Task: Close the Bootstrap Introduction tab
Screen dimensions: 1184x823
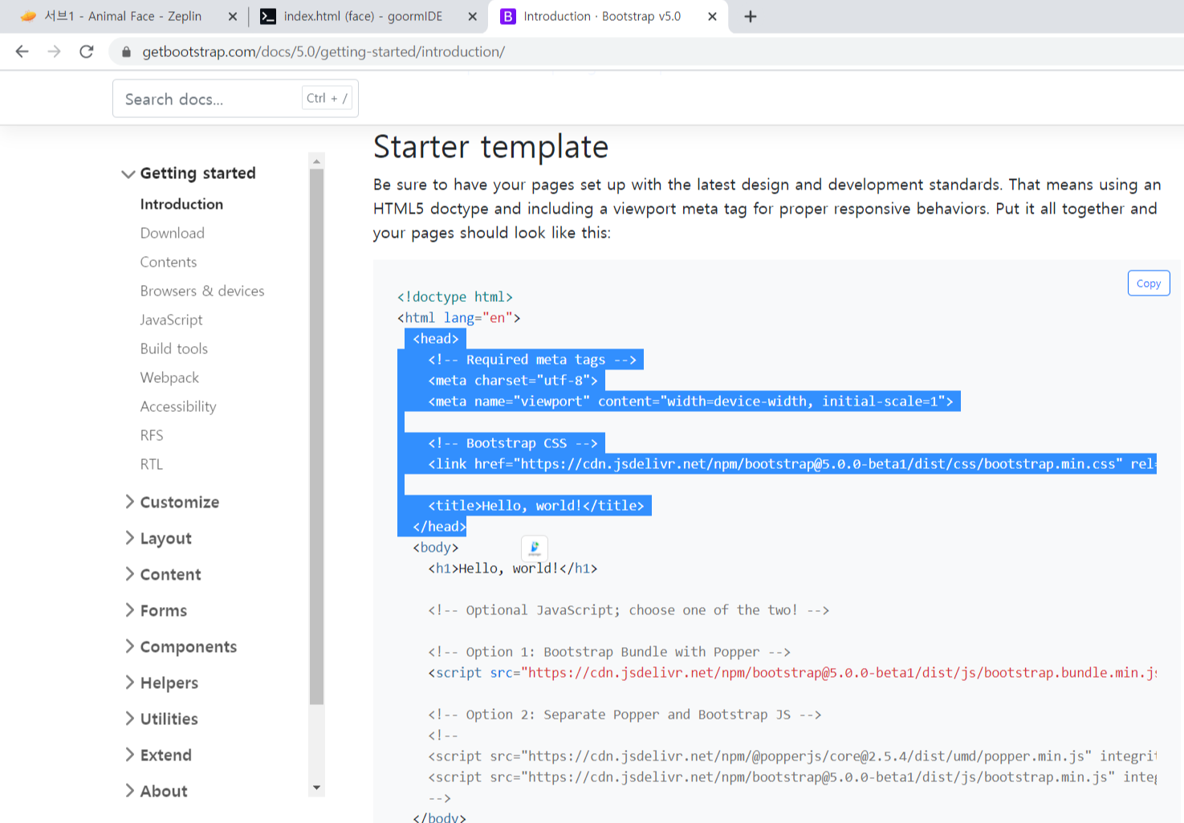Action: point(712,16)
